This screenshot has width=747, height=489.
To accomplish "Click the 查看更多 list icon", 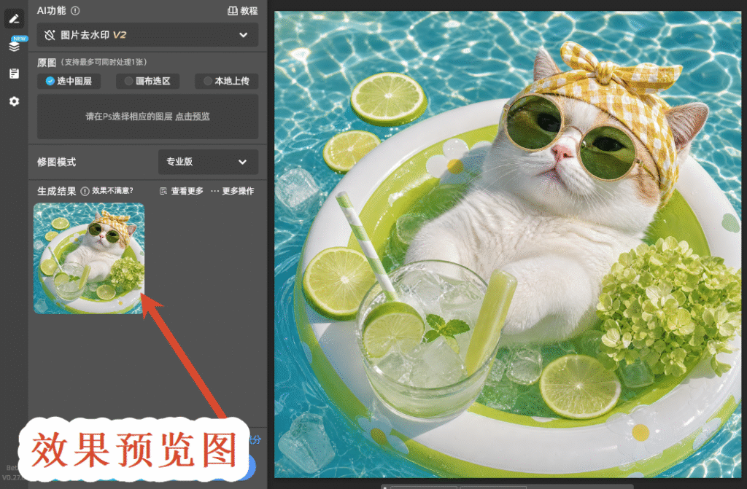I will pos(163,191).
